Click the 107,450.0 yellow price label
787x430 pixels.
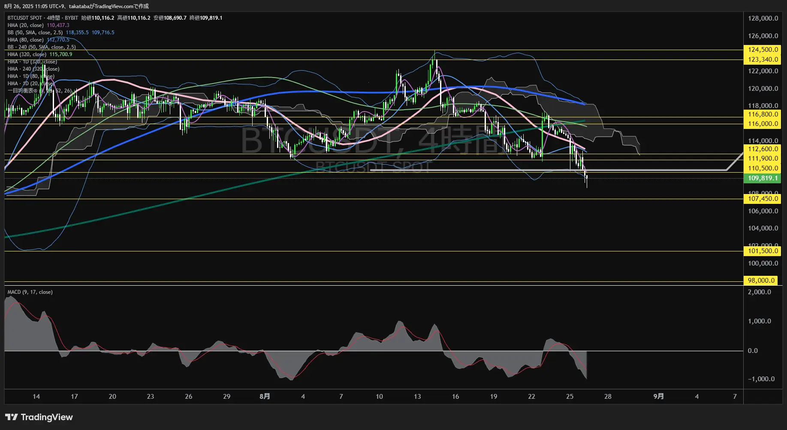point(762,199)
